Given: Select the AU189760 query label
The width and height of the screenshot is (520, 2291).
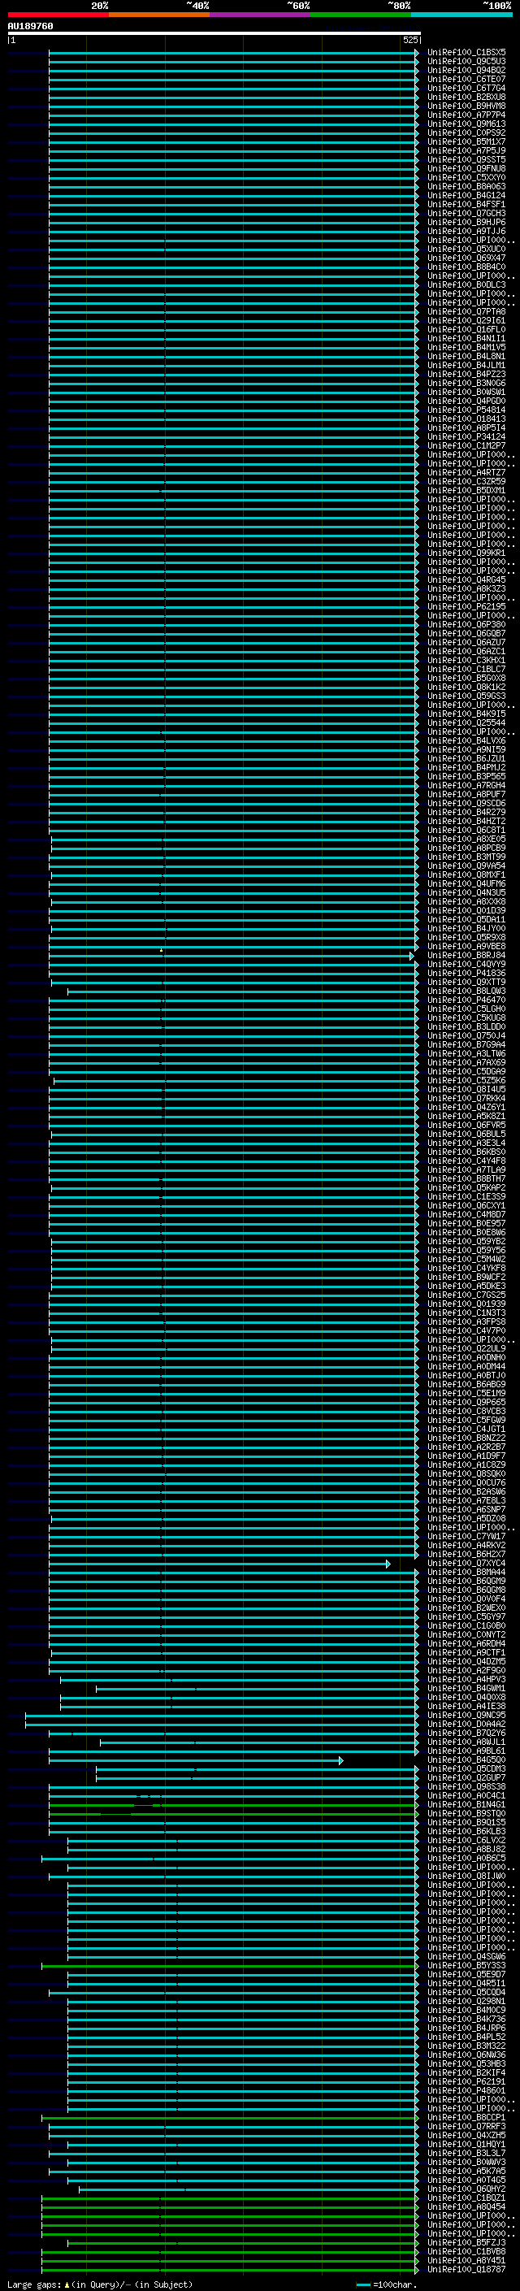Looking at the screenshot, I should point(30,26).
